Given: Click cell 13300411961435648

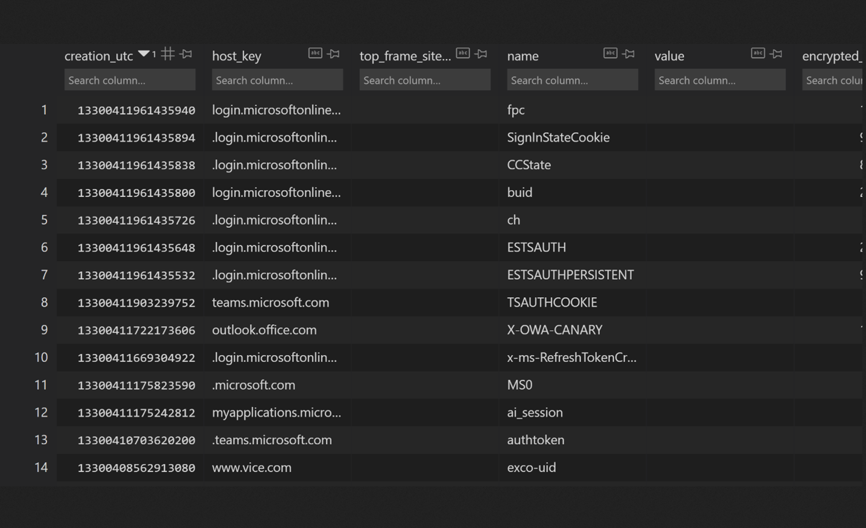Looking at the screenshot, I should (x=136, y=248).
